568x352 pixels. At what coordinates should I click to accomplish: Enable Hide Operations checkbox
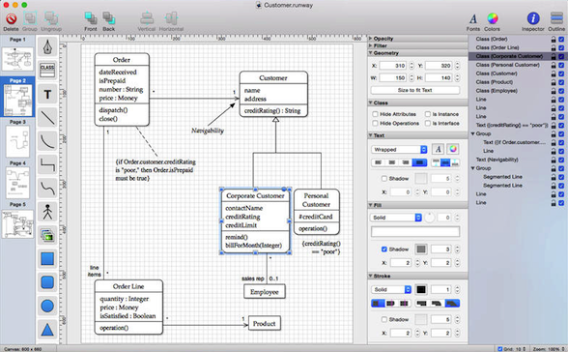point(375,123)
